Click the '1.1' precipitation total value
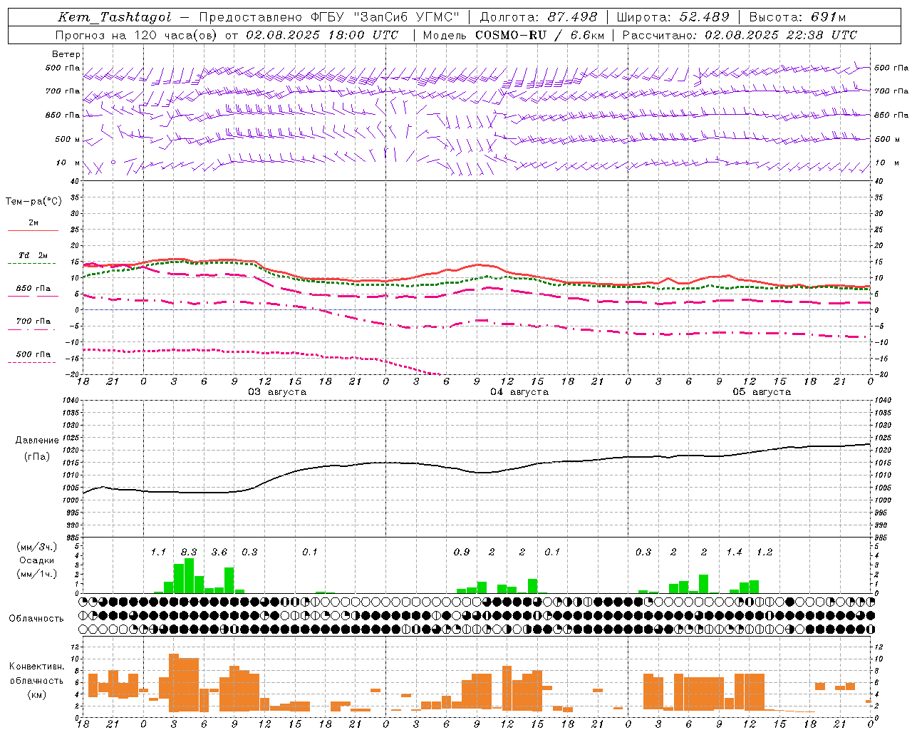 tap(158, 552)
